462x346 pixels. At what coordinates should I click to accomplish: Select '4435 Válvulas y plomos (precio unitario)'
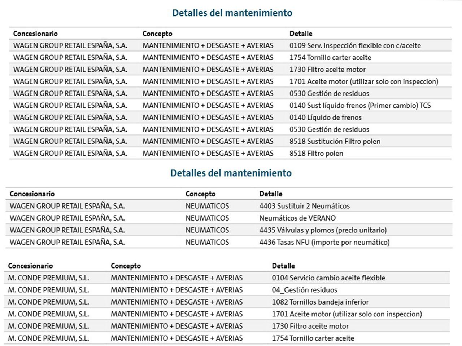(x=323, y=230)
